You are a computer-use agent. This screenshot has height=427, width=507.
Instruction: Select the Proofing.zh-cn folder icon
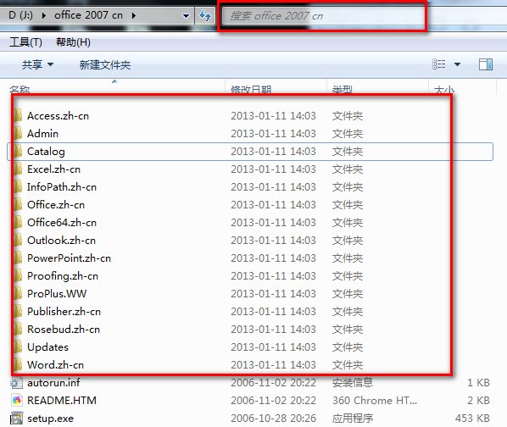[x=17, y=276]
